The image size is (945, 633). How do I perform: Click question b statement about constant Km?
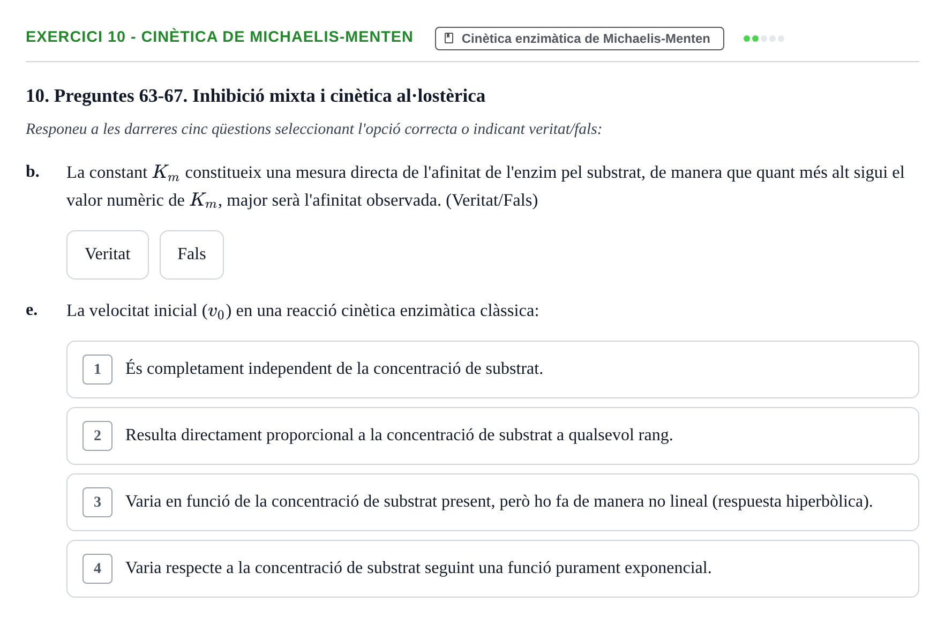[x=485, y=186]
